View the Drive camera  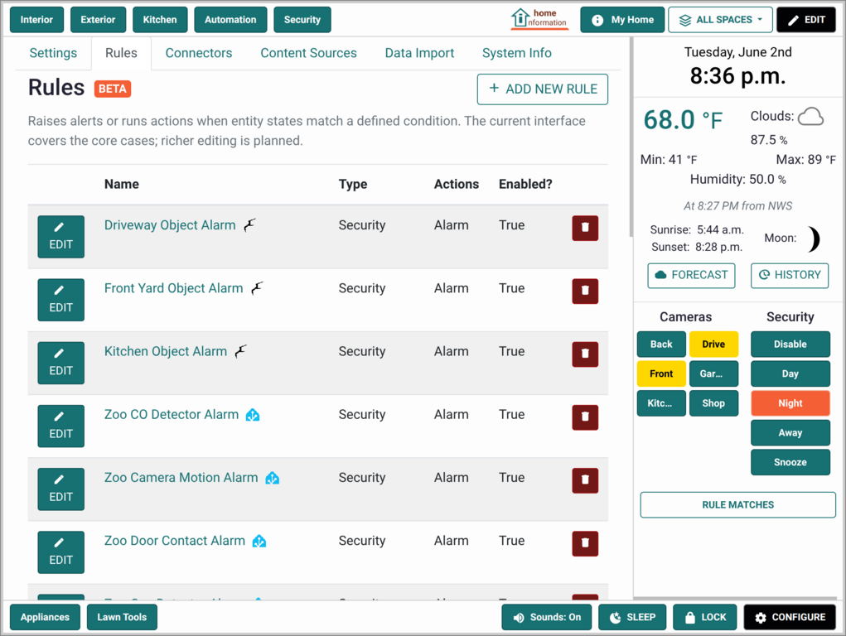[x=713, y=344]
